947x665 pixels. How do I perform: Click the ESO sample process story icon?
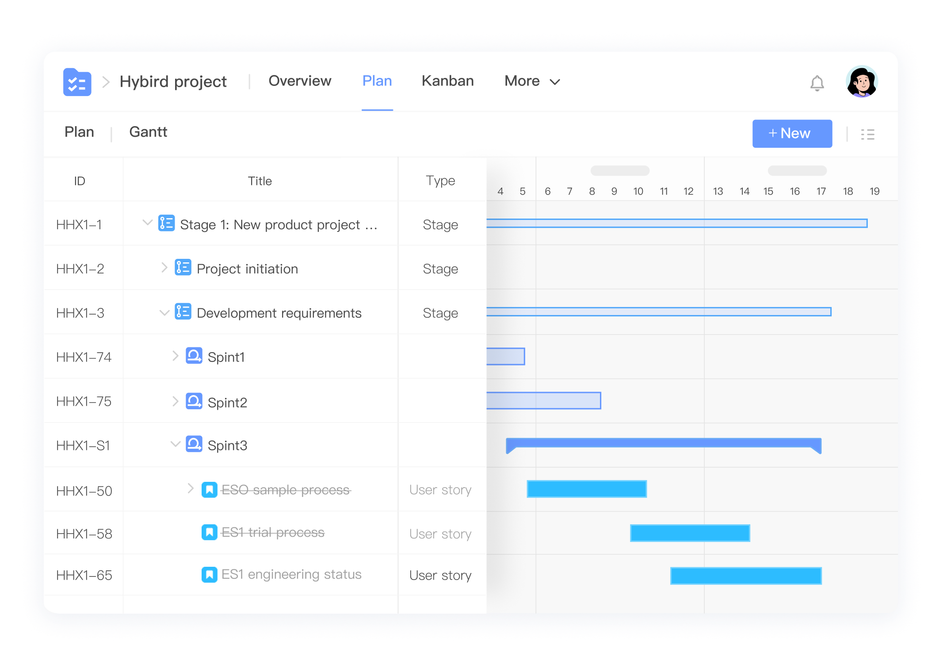pos(209,490)
